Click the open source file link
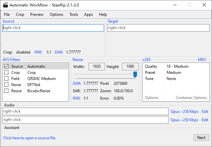The width and height of the screenshot is (212, 147). coord(30,138)
